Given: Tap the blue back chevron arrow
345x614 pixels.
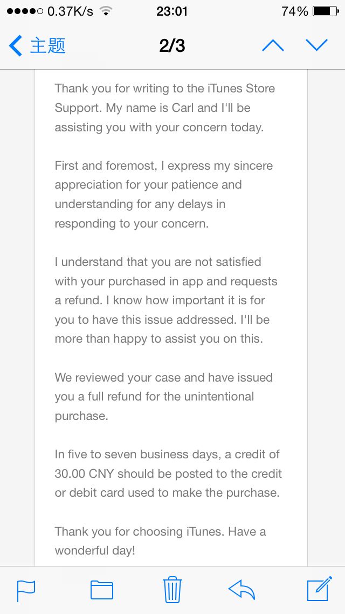Looking at the screenshot, I should 15,46.
